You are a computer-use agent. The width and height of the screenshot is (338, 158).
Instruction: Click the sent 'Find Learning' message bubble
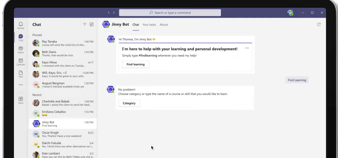297,80
